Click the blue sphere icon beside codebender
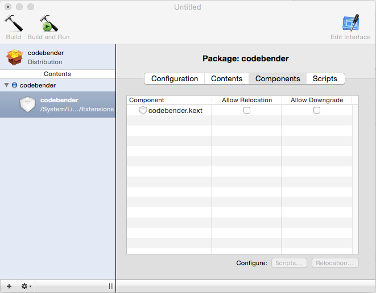This screenshot has width=376, height=293. point(14,85)
